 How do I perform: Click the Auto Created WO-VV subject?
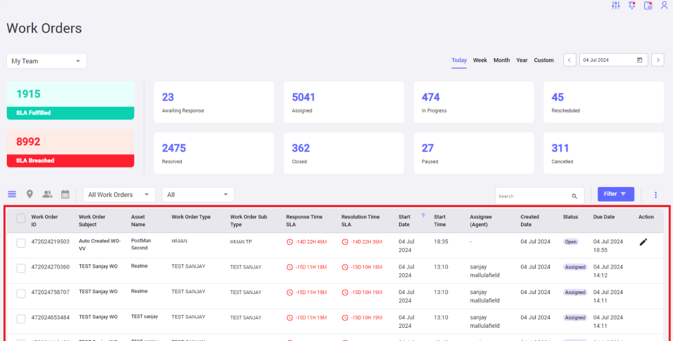pos(100,245)
